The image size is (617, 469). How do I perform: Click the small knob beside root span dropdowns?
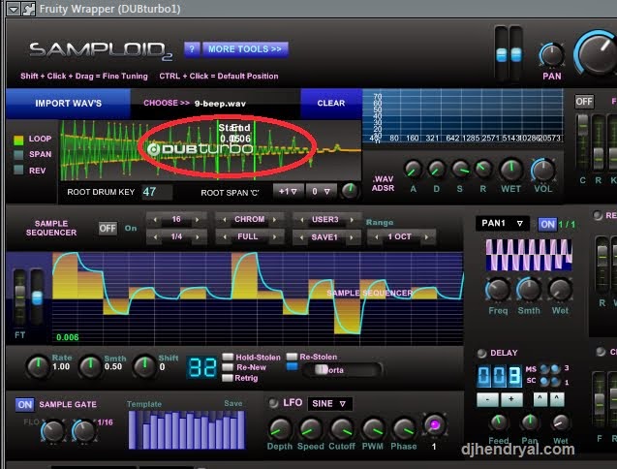(350, 191)
